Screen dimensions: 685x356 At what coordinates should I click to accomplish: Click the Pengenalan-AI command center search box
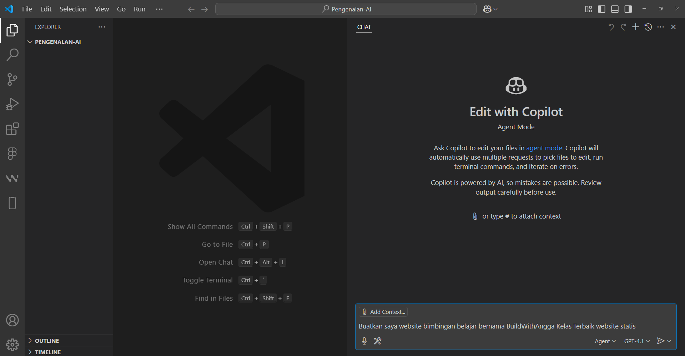[346, 9]
